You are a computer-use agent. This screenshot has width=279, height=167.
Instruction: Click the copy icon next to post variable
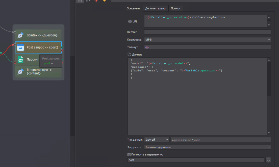(269, 160)
